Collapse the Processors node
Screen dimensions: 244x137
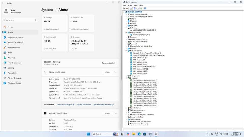pyautogui.click(x=126, y=78)
